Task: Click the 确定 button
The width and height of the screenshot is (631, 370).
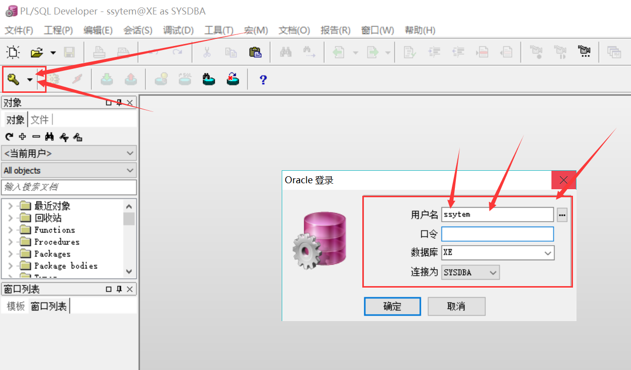Action: pyautogui.click(x=392, y=307)
